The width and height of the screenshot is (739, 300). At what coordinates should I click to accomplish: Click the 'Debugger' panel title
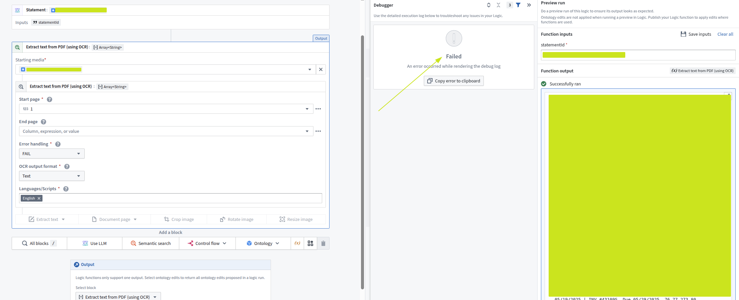click(383, 5)
